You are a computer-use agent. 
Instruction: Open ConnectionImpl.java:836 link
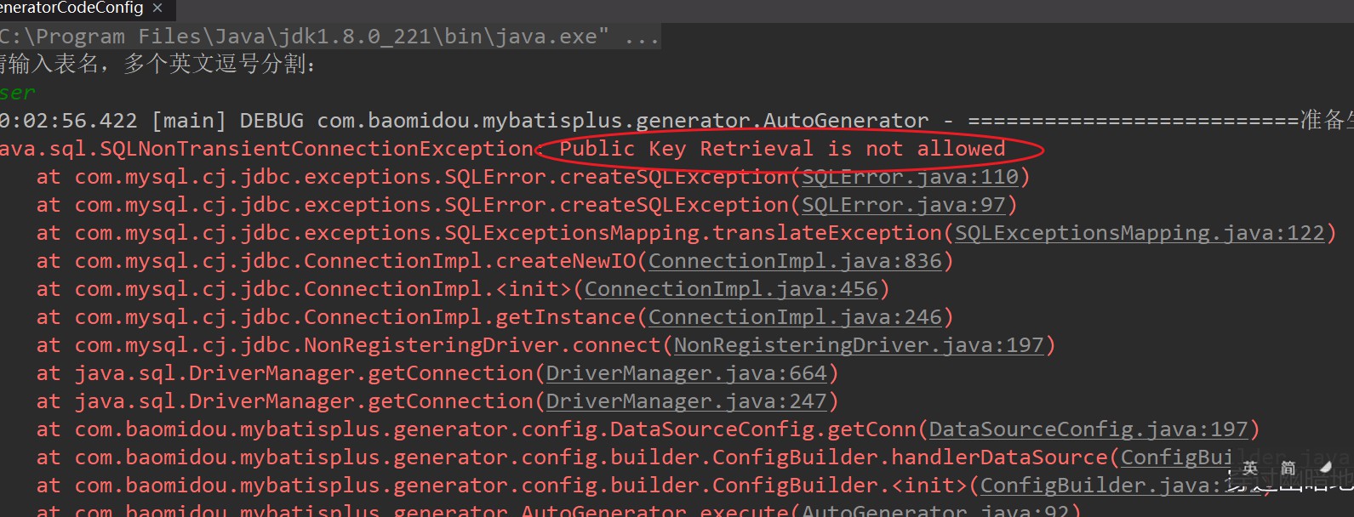tap(795, 261)
